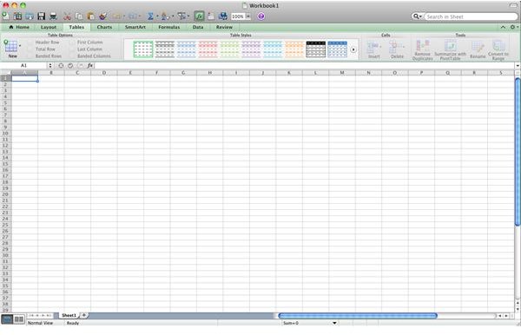Screen dimensions: 521x335
Task: Select the black table style swatch
Action: pyautogui.click(x=316, y=49)
